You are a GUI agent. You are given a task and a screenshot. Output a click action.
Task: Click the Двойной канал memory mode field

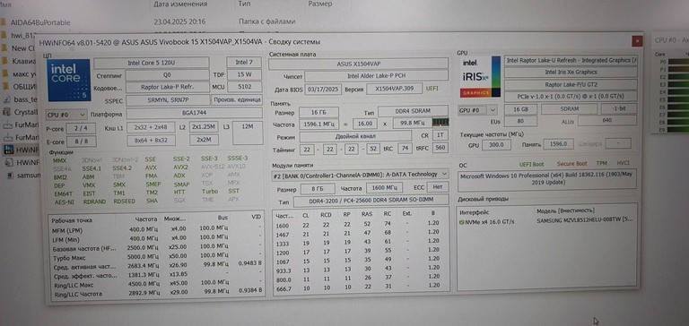(355, 137)
